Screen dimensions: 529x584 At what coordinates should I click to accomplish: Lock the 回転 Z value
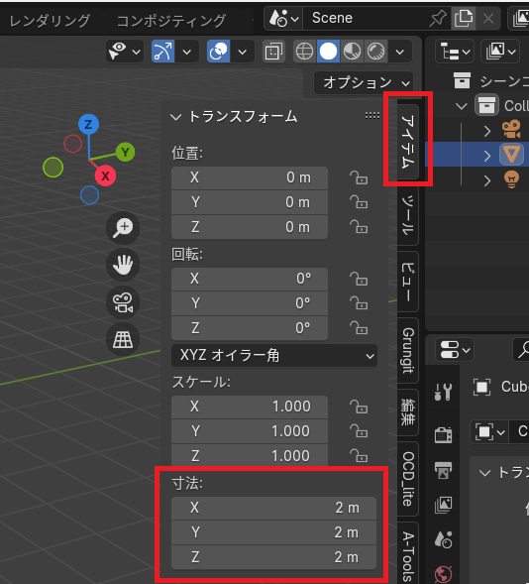pyautogui.click(x=359, y=328)
